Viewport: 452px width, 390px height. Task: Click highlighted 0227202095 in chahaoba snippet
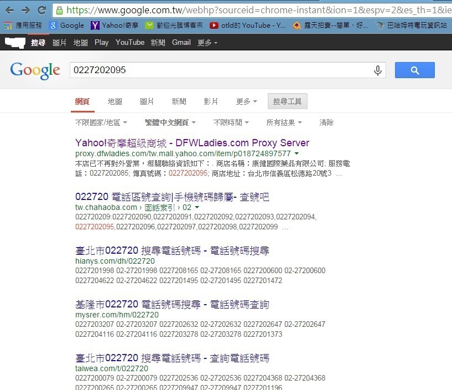pos(95,227)
